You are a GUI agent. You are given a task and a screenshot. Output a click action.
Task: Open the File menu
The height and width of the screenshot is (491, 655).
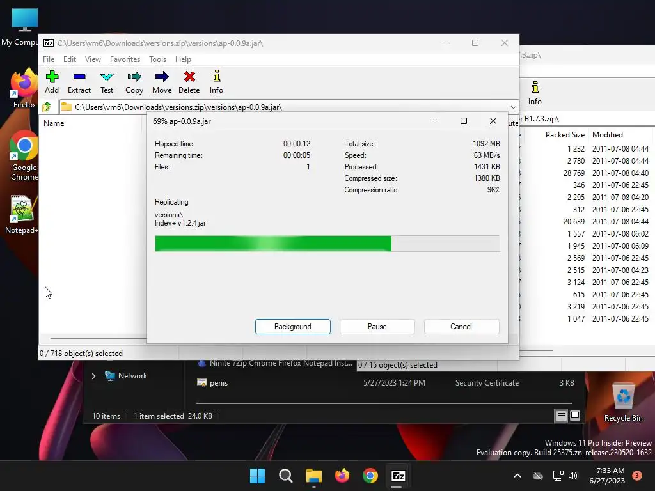tap(49, 59)
